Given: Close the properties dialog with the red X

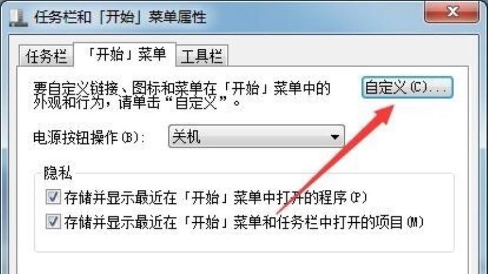Looking at the screenshot, I should [451, 12].
